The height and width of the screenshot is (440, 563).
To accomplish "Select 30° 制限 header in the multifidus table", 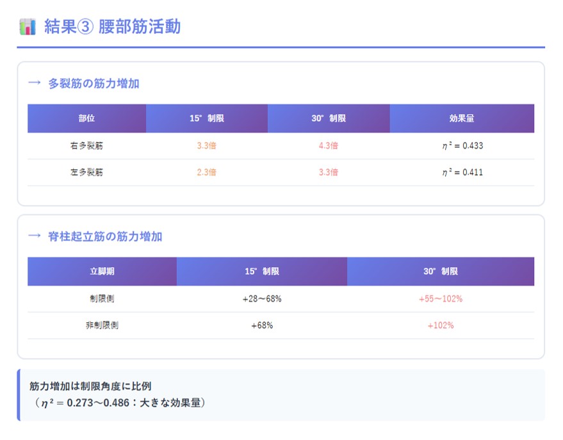I will (328, 118).
